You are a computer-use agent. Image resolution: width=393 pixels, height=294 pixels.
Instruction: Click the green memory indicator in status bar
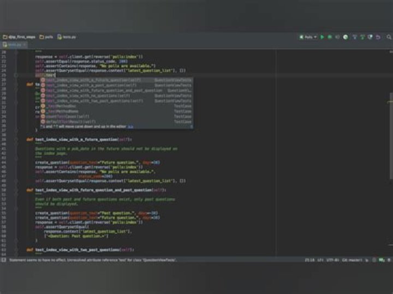coord(382,260)
